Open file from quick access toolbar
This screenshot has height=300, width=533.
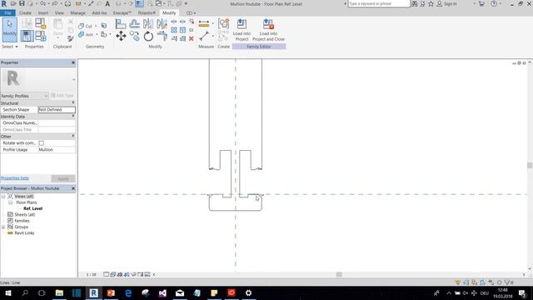click(x=13, y=3)
